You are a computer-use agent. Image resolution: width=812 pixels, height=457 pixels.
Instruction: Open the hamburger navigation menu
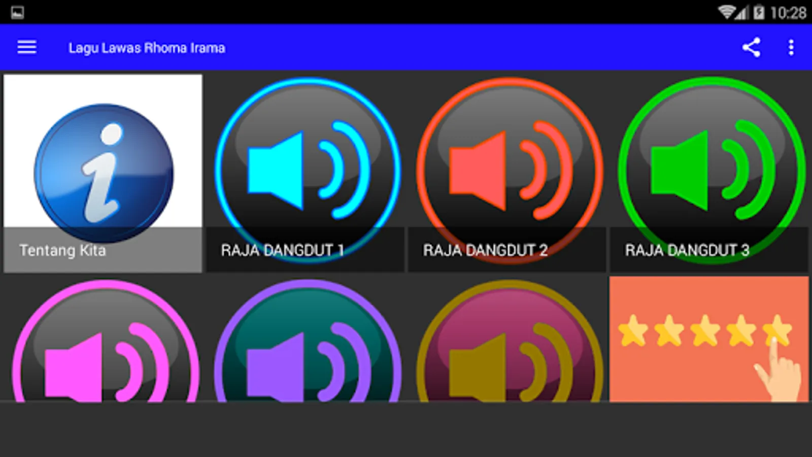tap(27, 47)
